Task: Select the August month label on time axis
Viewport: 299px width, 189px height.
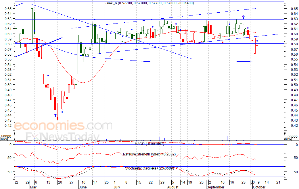Action: pyautogui.click(x=173, y=187)
